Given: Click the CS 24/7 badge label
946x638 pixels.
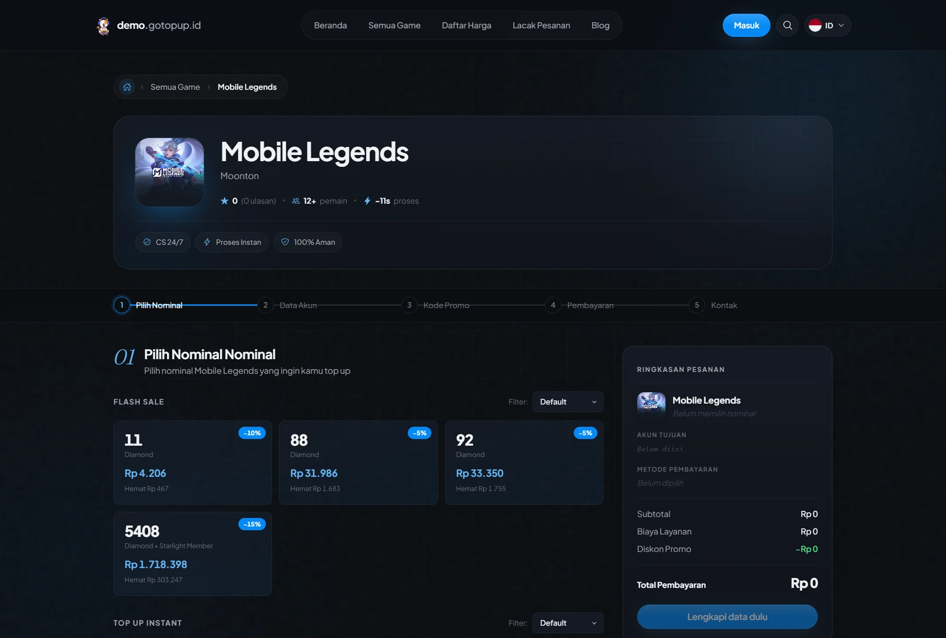Looking at the screenshot, I should 169,242.
